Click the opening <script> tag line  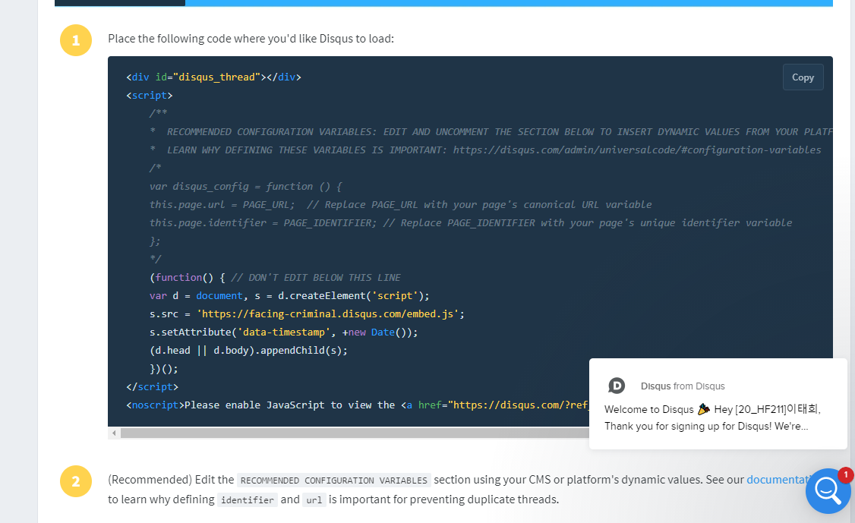tap(150, 96)
